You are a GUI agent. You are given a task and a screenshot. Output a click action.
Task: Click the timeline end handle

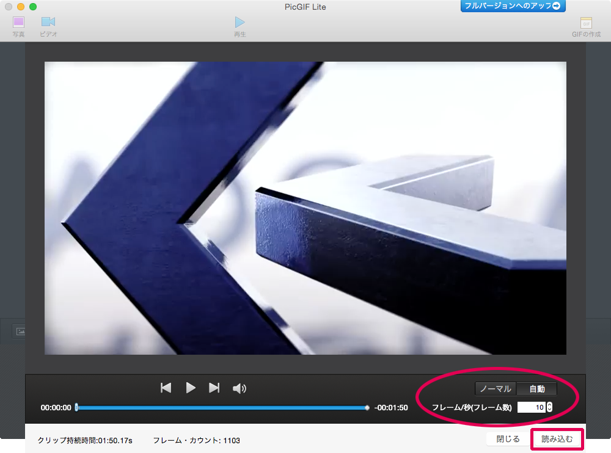[367, 408]
